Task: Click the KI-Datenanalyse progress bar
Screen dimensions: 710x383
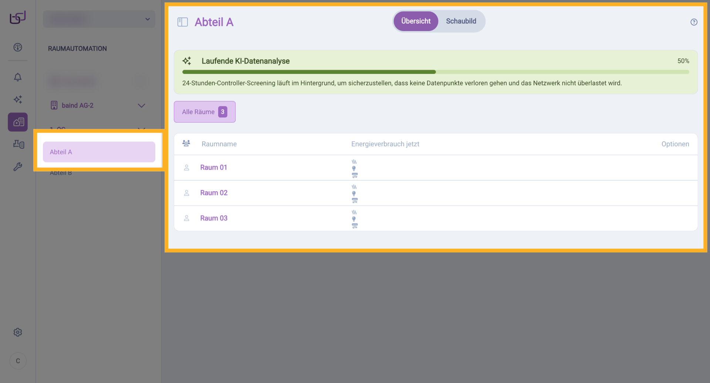Action: 435,72
